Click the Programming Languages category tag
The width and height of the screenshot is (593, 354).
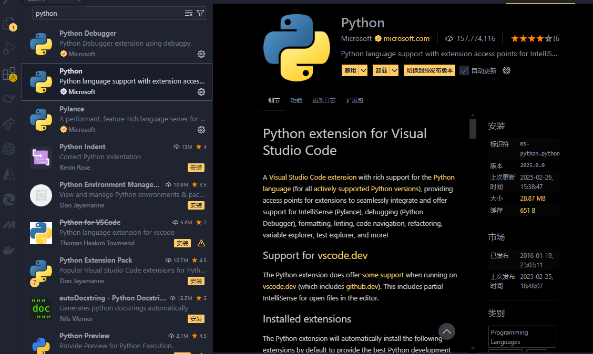pyautogui.click(x=522, y=337)
